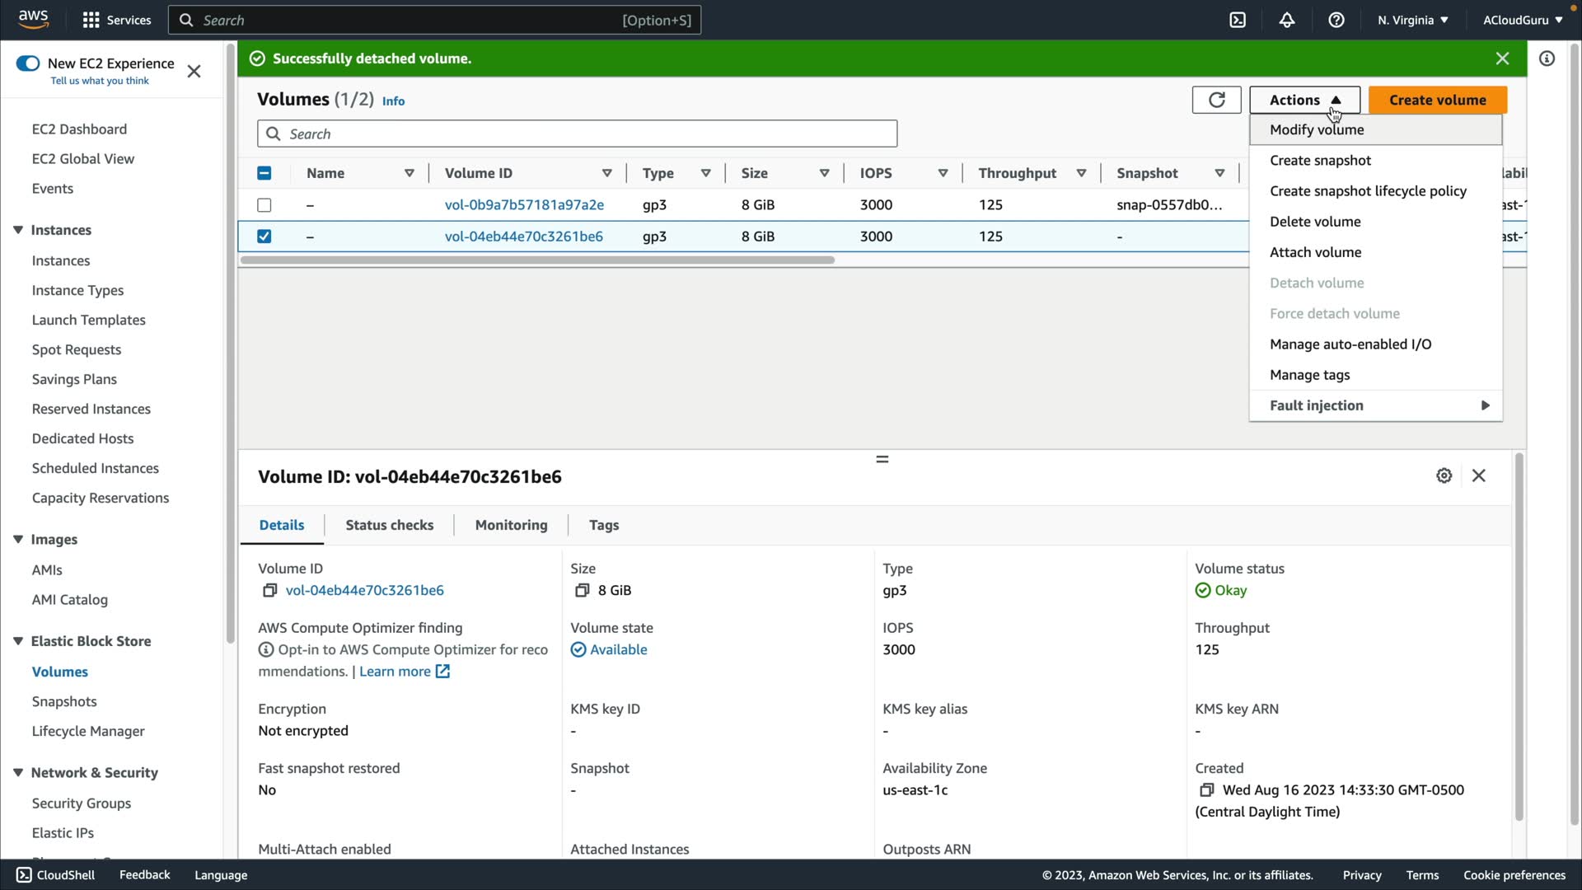
Task: Uncheck the vol-04eb44e70c3261be6 row checkbox
Action: (x=264, y=237)
